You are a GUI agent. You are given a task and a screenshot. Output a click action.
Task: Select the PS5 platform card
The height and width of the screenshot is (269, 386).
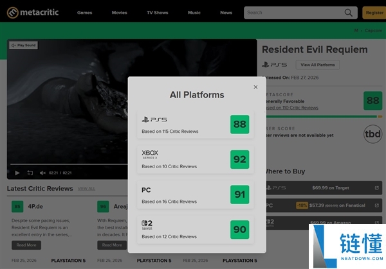(x=196, y=125)
